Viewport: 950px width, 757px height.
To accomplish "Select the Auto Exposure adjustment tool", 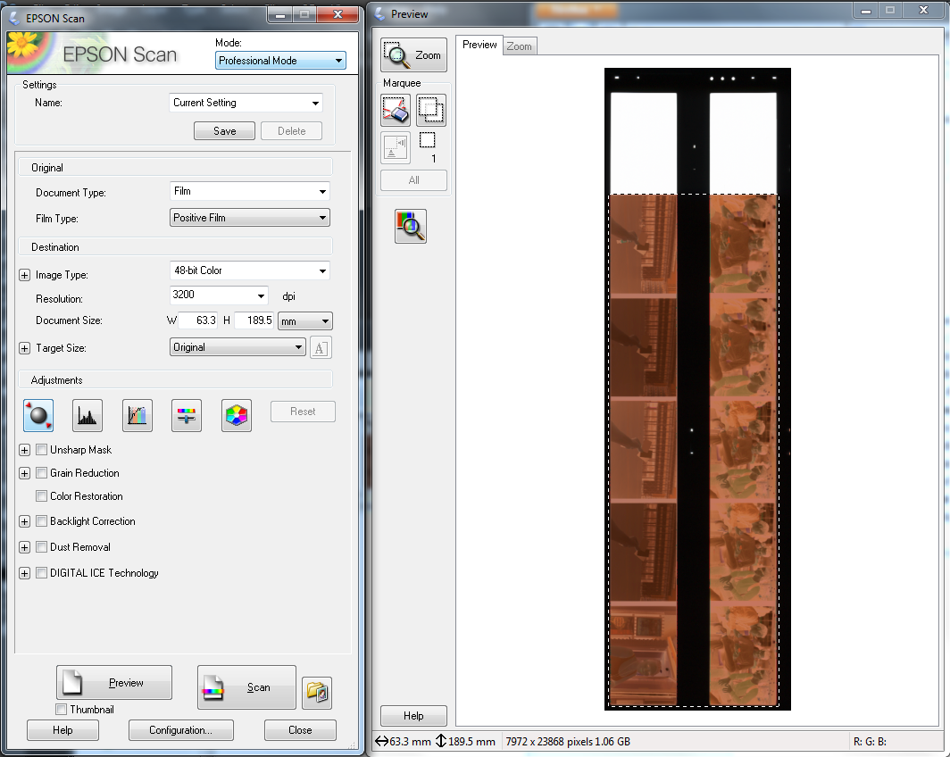I will (x=37, y=415).
